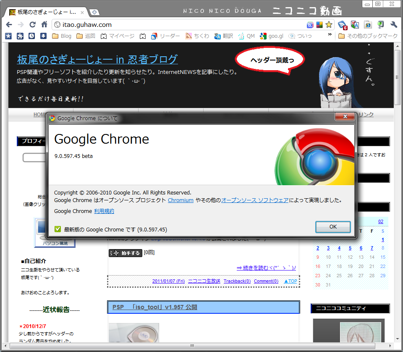Viewport: 403px width, 352px height.
Task: Close the 板尾のさぎょーじょー tab
Action: [x=82, y=12]
